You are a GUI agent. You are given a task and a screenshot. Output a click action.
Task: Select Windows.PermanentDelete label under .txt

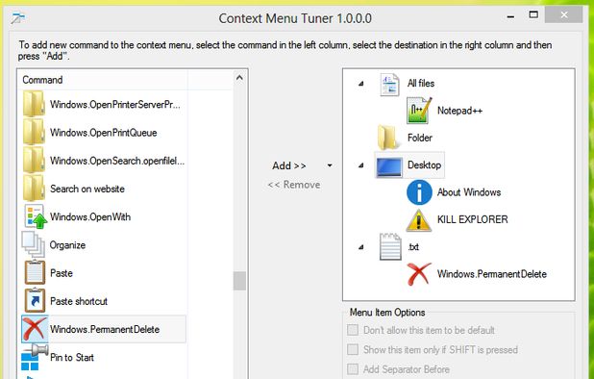pyautogui.click(x=492, y=274)
